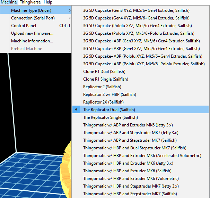
Task: Select Thingomatic HBP Stepstruder MK7 (Jetty 3.x)
Action: [x=140, y=186]
